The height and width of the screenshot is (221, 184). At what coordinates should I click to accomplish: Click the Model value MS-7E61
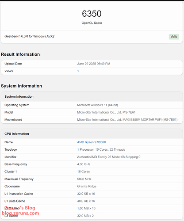point(106,112)
